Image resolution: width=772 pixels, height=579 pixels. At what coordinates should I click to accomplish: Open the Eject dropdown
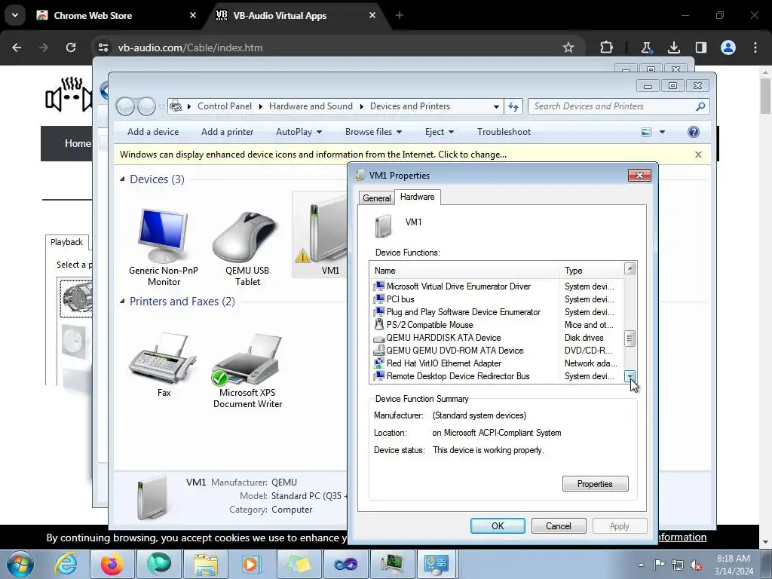[440, 132]
